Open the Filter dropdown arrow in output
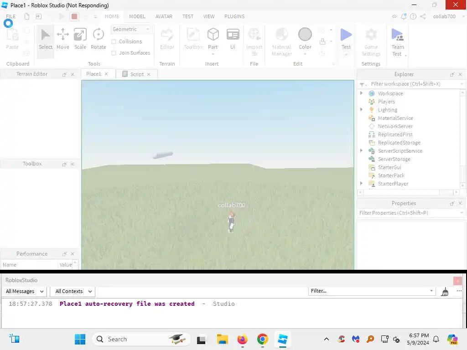Viewport: 467px width, 350px height. pos(431,291)
